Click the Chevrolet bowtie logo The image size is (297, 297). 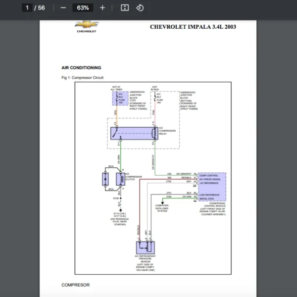(86, 25)
